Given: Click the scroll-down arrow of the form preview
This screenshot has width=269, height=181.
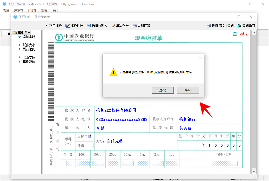Looking at the screenshot, I should 254,172.
